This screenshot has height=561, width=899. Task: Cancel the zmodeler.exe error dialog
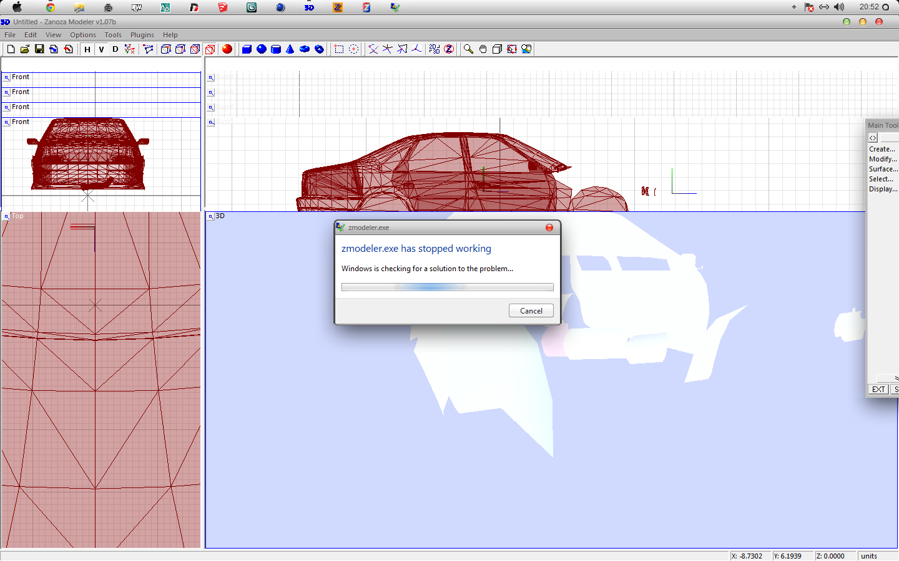[x=531, y=310]
